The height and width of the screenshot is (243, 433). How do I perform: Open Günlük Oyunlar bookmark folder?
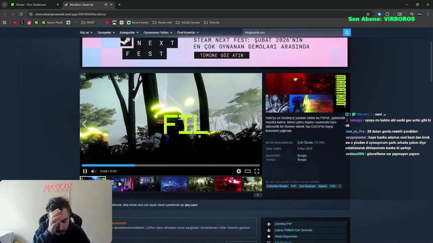click(x=188, y=23)
